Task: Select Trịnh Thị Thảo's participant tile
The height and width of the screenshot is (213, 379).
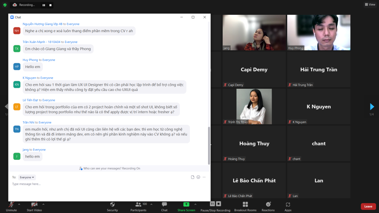Action: tap(254, 106)
